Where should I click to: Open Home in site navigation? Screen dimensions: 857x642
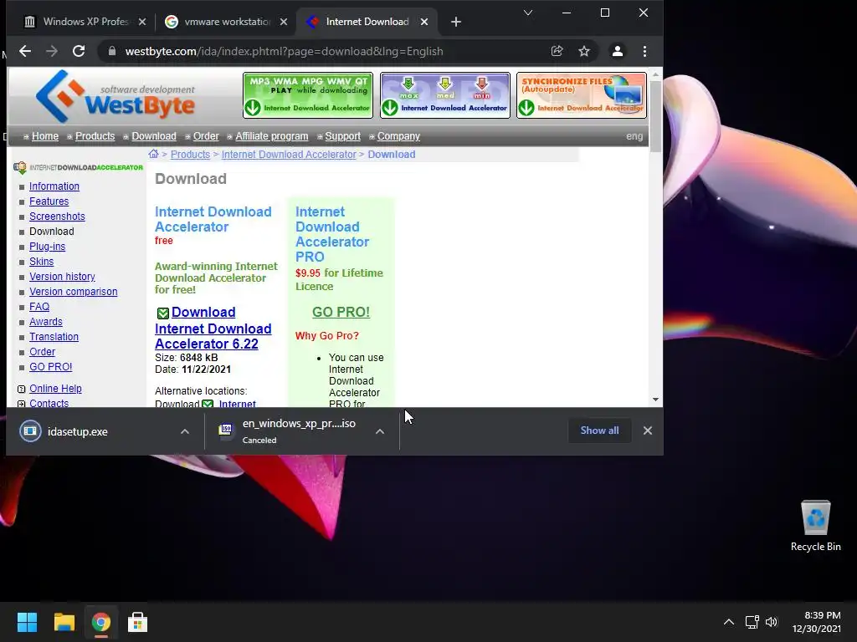tap(45, 136)
